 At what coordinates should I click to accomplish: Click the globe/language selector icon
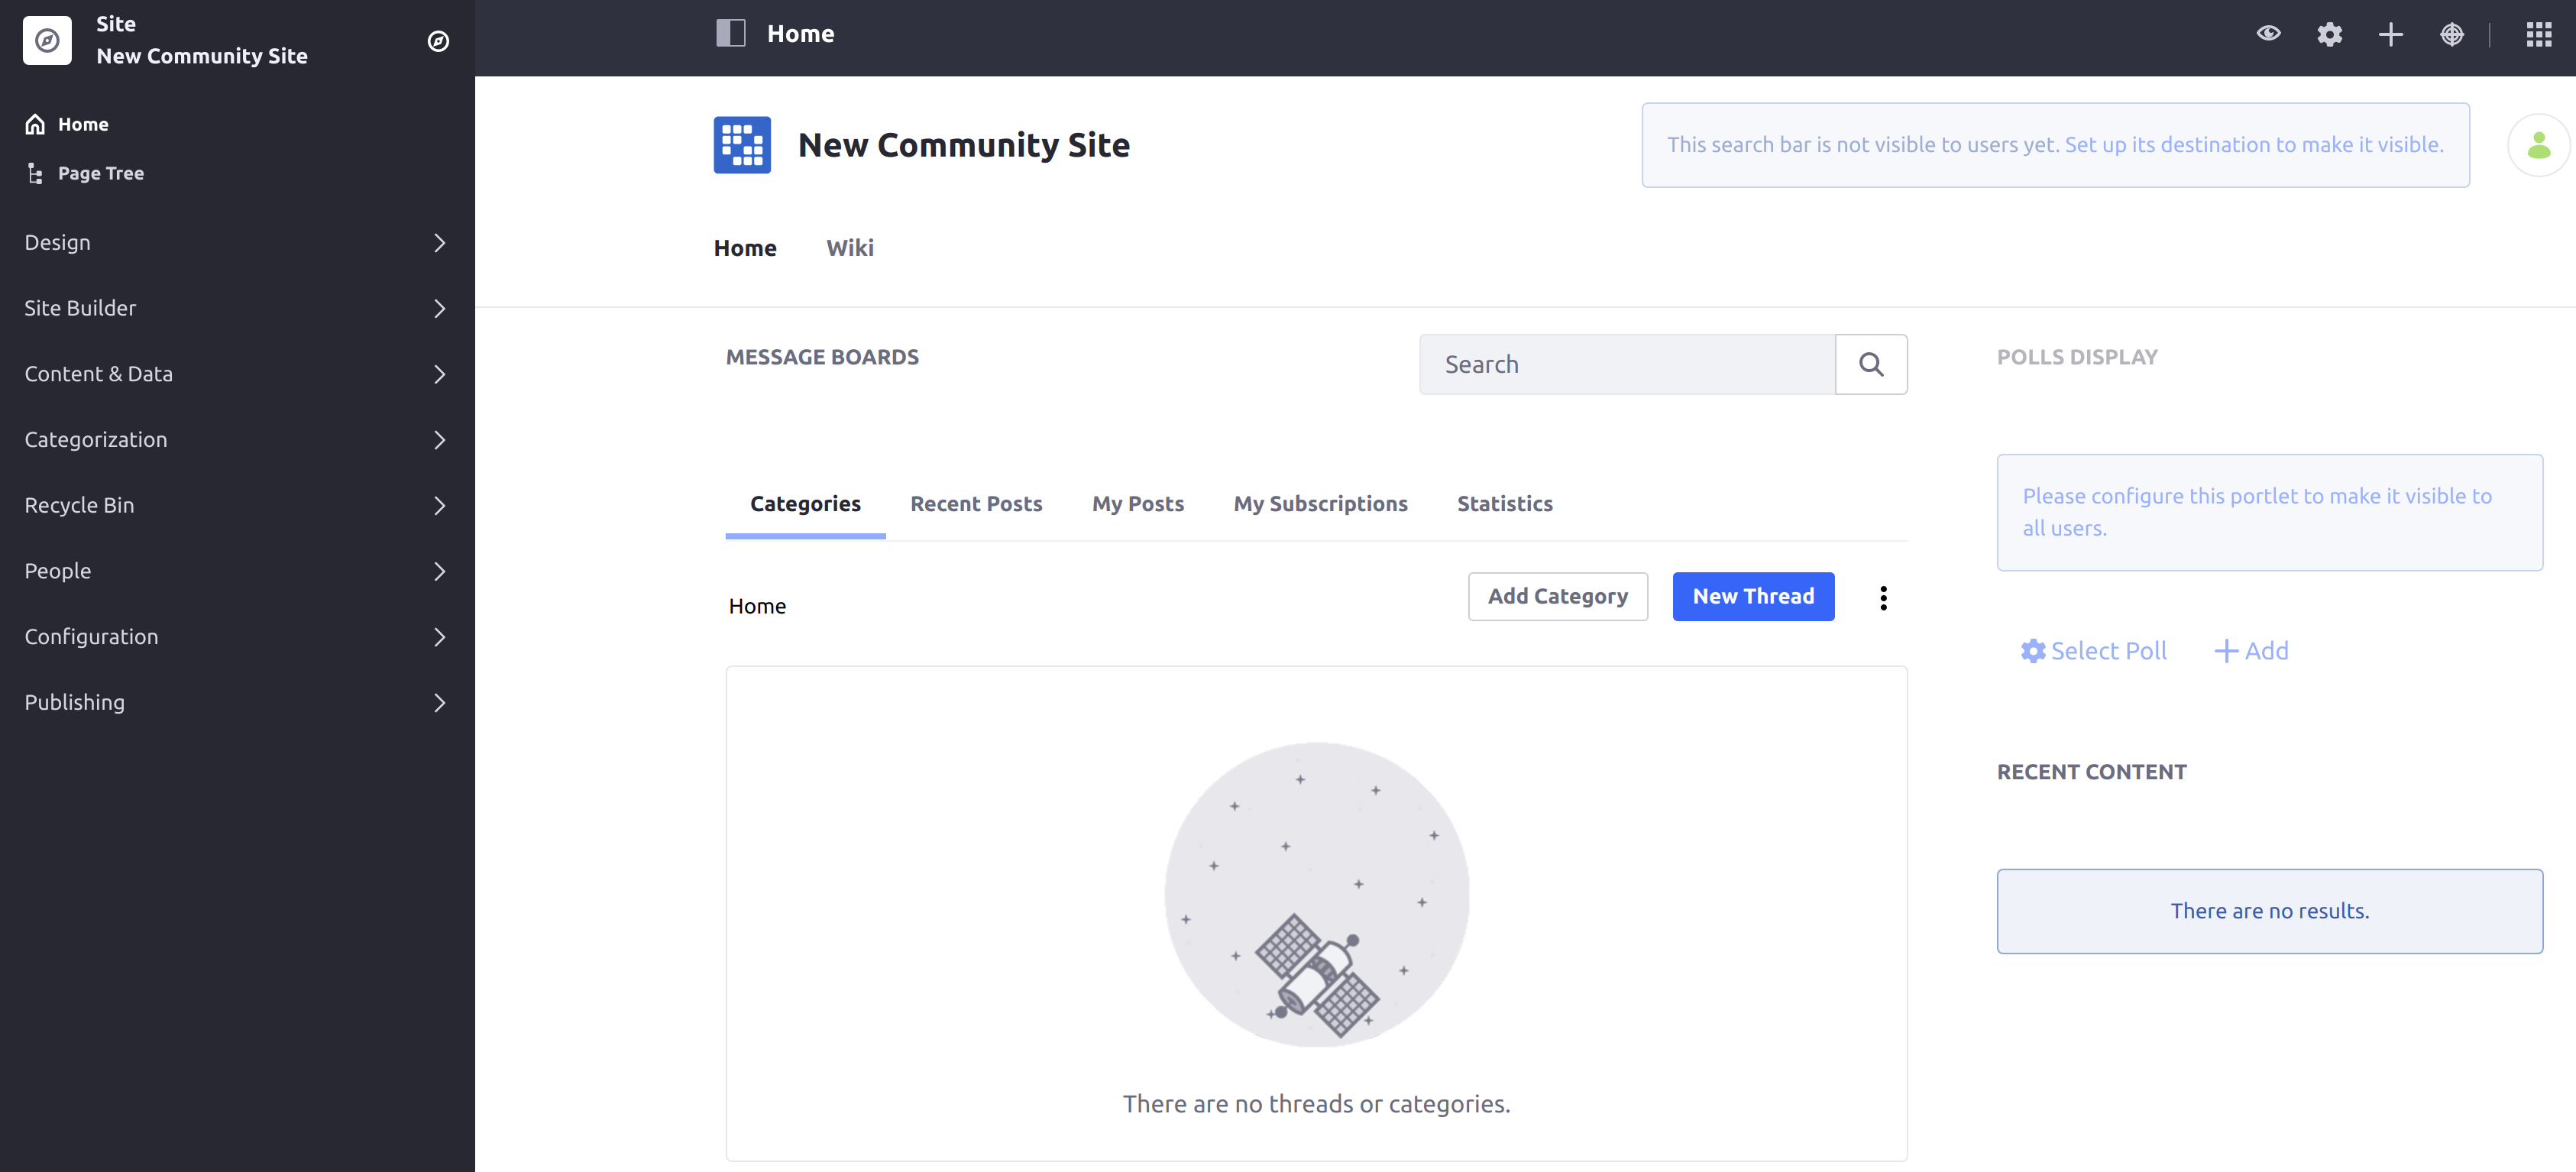click(x=2453, y=33)
